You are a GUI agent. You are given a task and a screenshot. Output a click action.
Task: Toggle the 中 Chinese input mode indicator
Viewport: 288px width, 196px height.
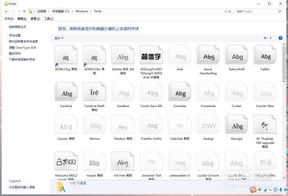click(x=260, y=190)
